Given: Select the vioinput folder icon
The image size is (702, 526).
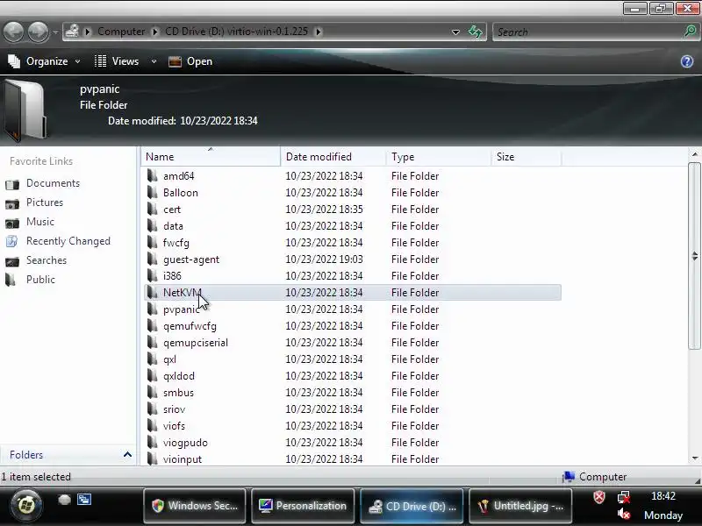Looking at the screenshot, I should click(x=153, y=458).
